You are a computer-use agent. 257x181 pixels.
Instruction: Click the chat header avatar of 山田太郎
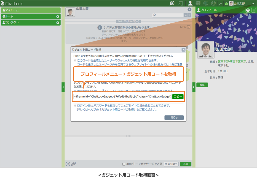pos(70,12)
